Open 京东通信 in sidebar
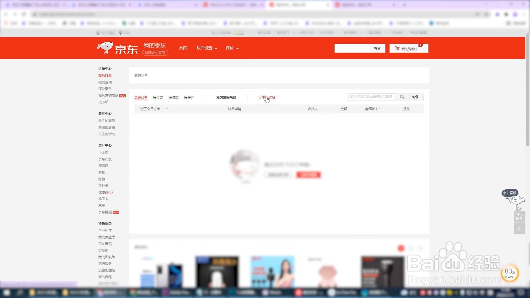The image size is (530, 298). (x=105, y=244)
